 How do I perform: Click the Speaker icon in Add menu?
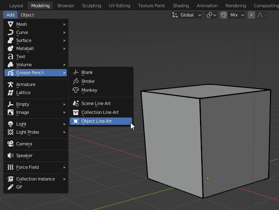coord(11,155)
